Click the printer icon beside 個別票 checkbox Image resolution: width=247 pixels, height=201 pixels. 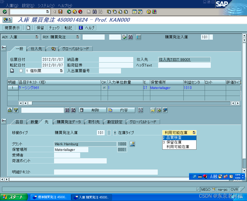12,71
